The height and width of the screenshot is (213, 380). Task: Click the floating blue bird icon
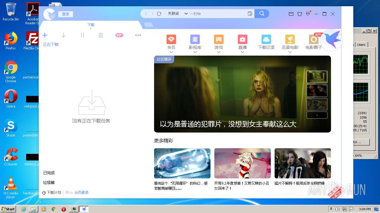tap(332, 40)
